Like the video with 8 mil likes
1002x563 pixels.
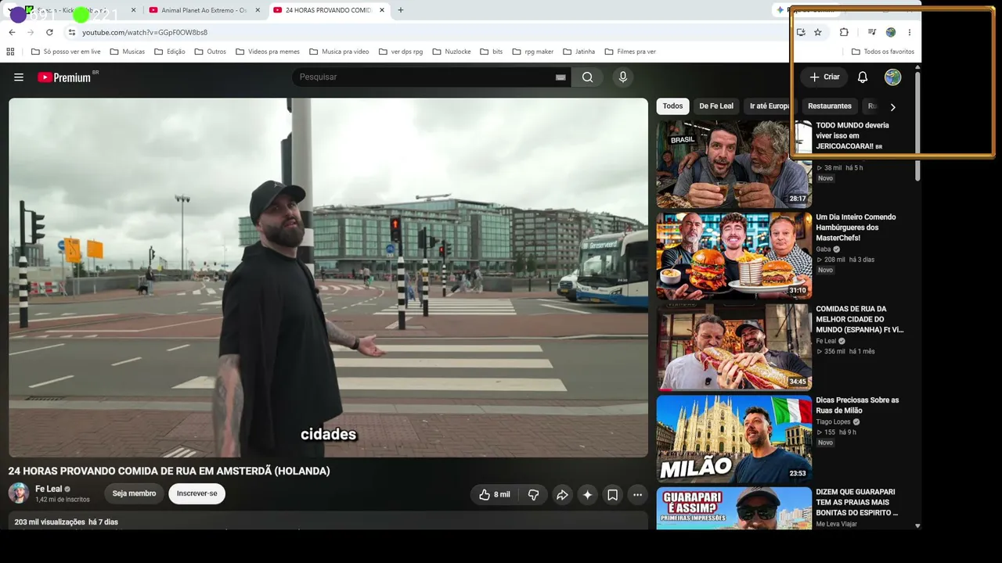(x=495, y=494)
